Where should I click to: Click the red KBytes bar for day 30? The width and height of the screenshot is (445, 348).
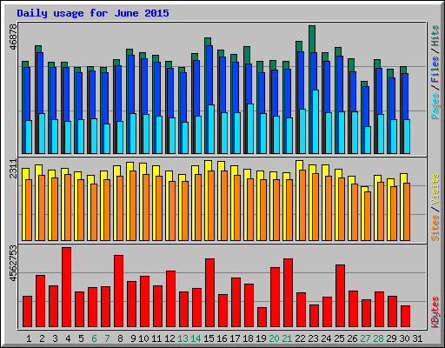coord(405,317)
